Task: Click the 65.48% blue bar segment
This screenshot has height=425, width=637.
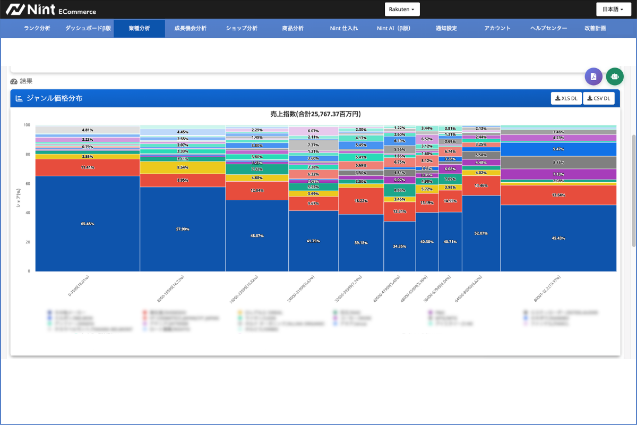Action: coord(88,224)
